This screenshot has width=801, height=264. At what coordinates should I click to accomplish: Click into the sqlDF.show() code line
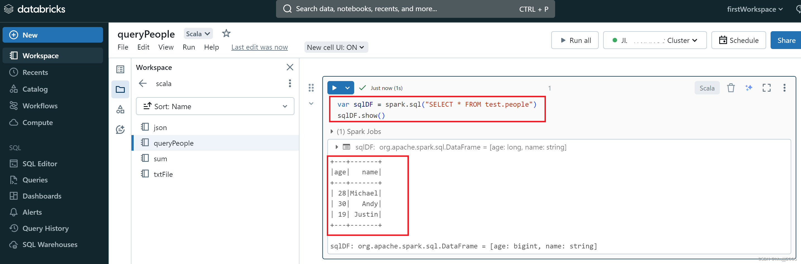click(361, 115)
